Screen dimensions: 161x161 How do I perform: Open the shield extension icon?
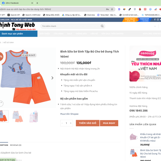(135, 9)
